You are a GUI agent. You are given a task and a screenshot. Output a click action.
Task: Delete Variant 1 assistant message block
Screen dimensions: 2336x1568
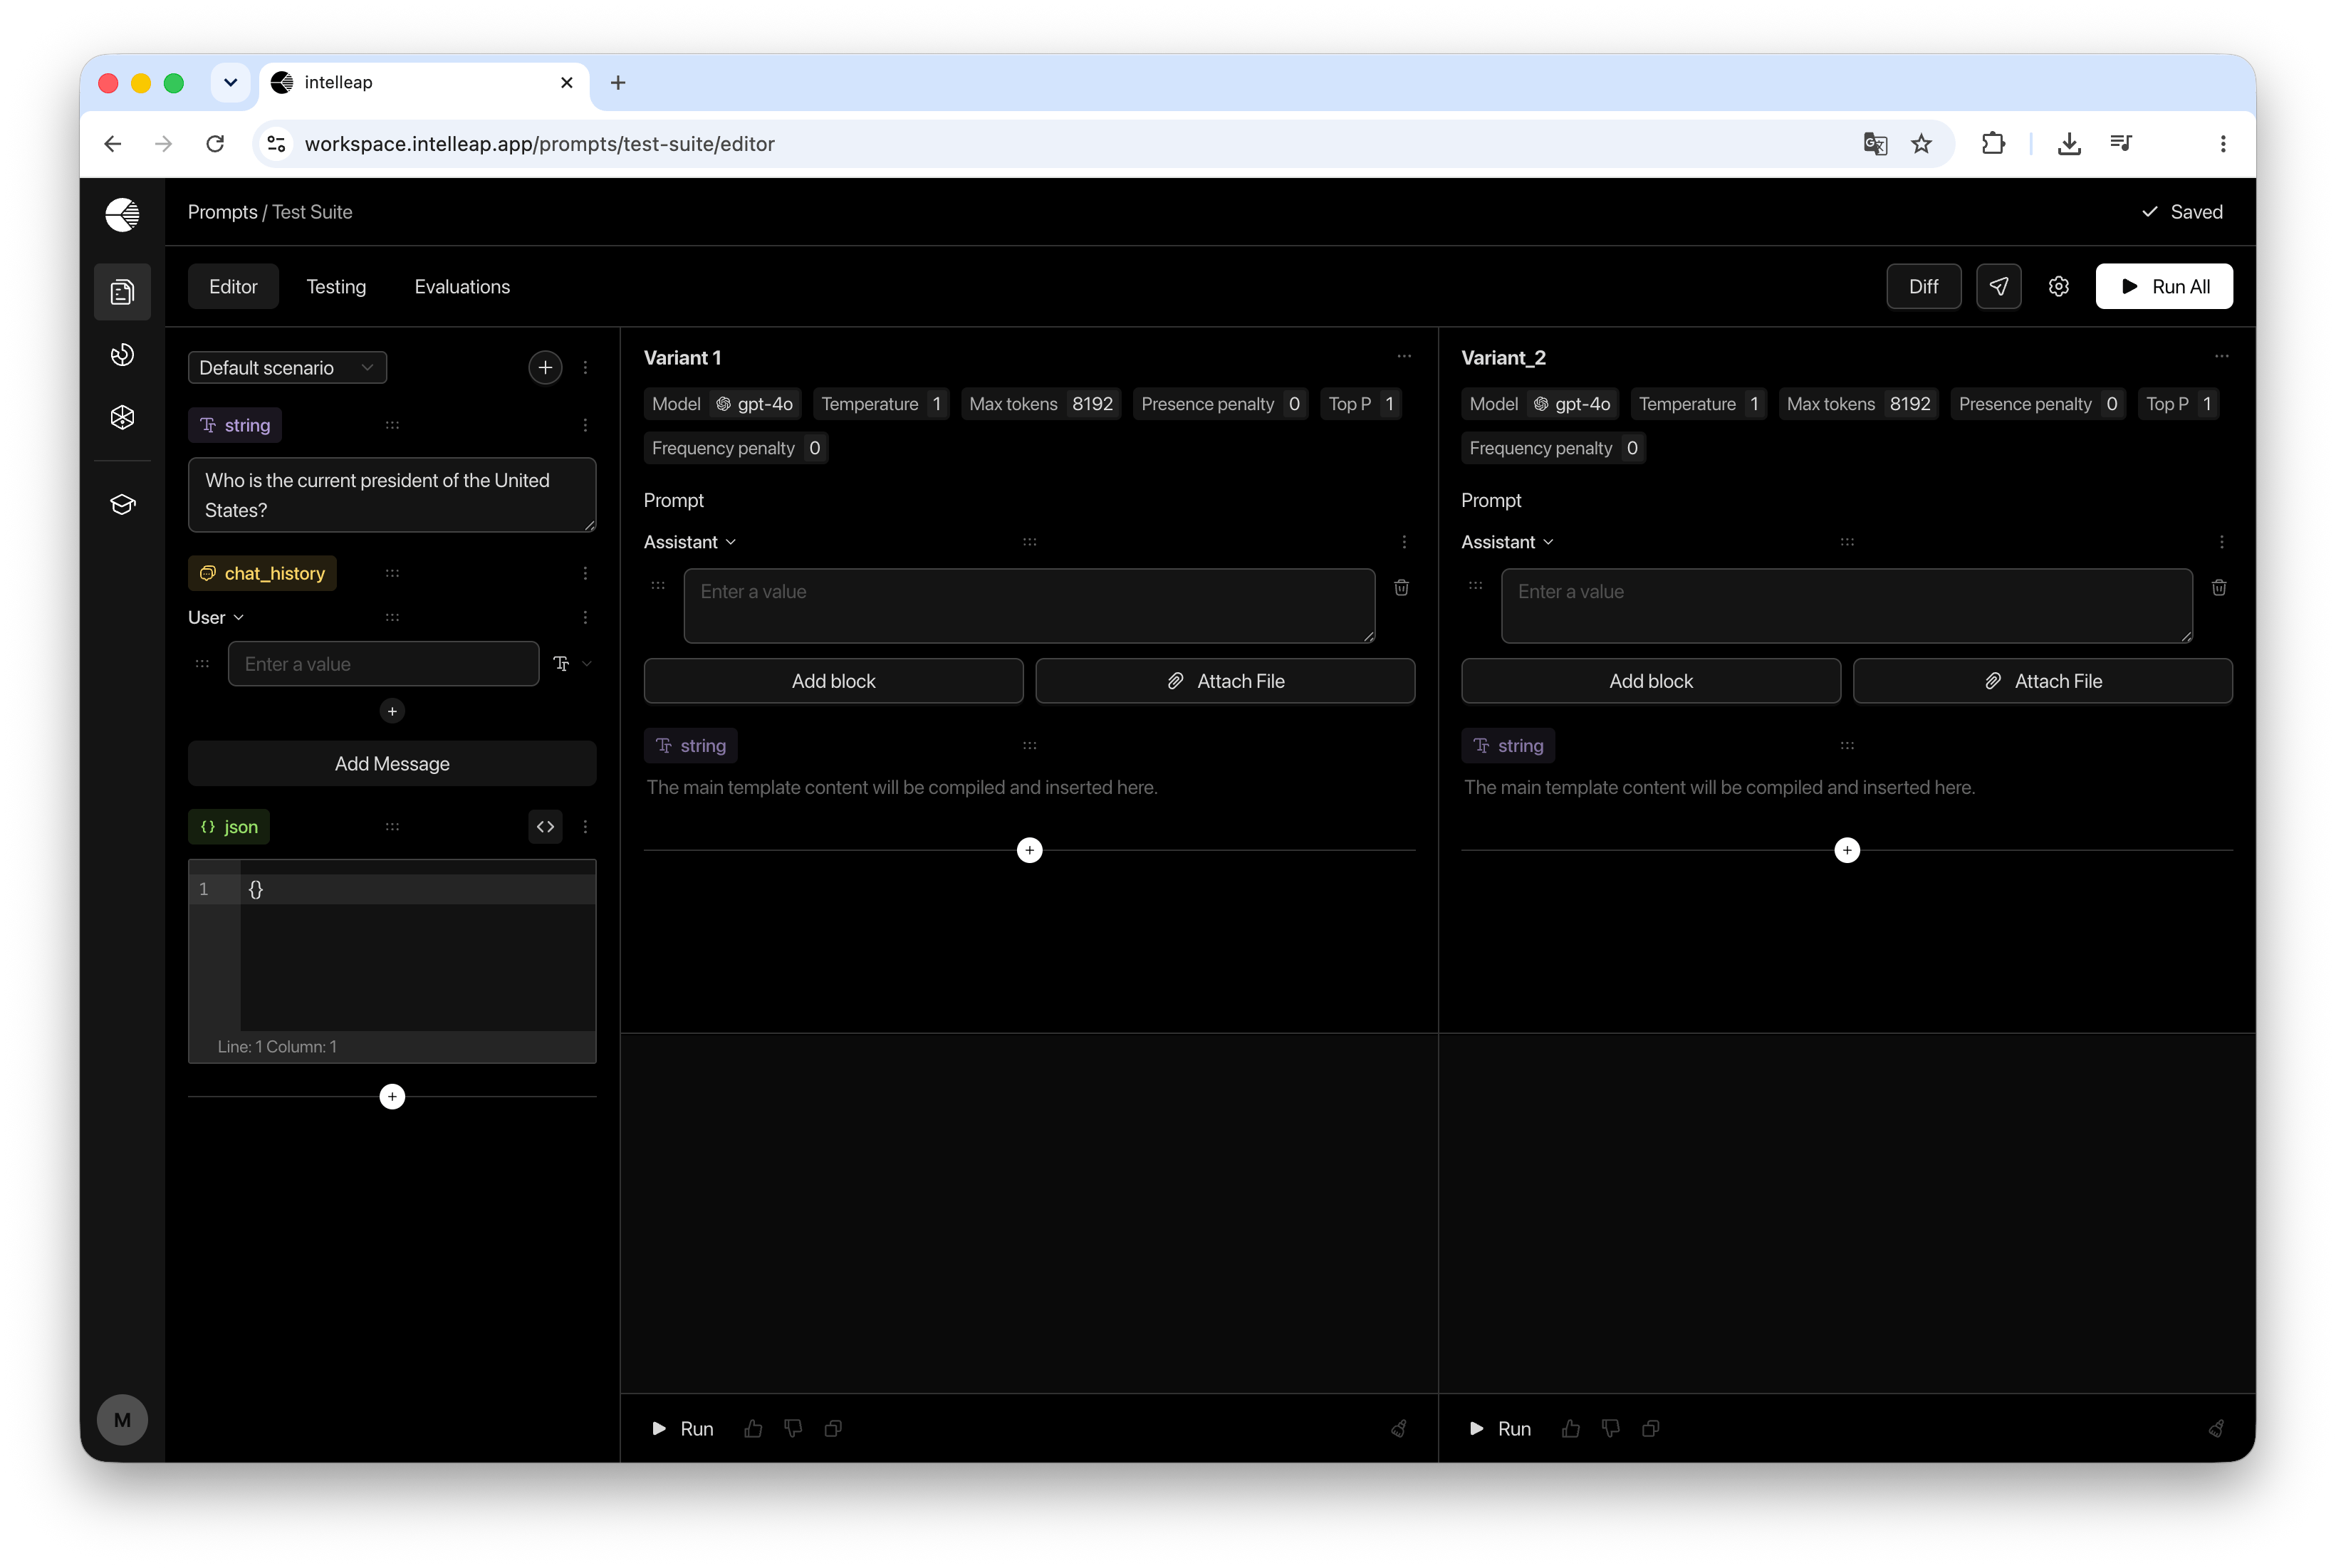click(x=1401, y=588)
